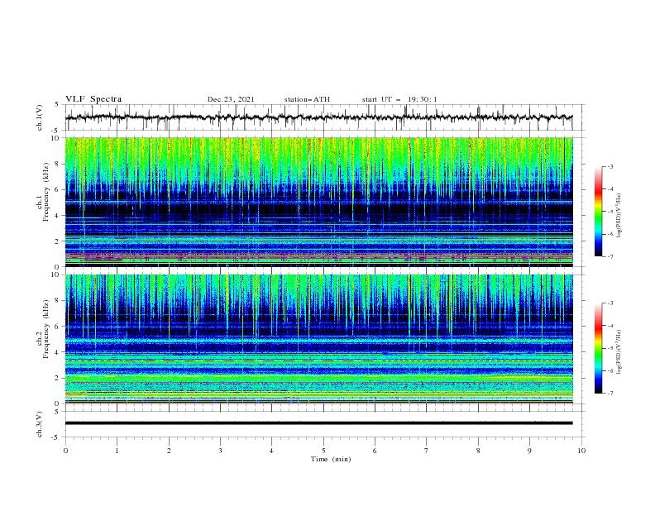Click the "-5" volt tick on ch.1(V) axis

click(56, 131)
